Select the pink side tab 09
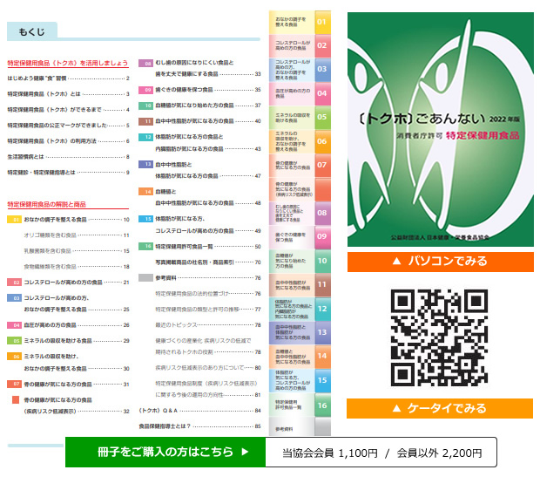 300,237
